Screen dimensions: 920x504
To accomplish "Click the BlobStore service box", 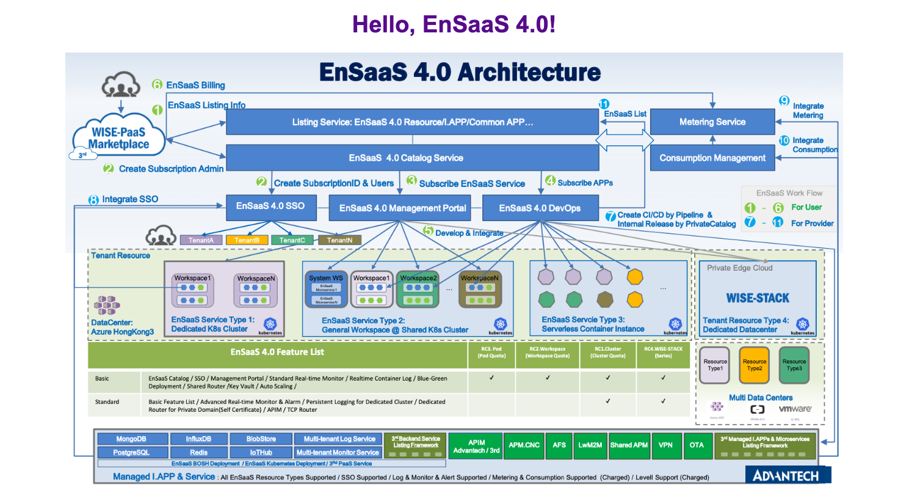I will coord(261,439).
